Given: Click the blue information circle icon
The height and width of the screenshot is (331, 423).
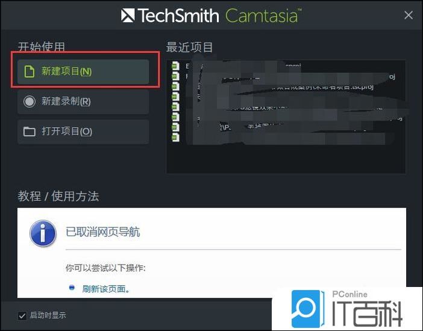Looking at the screenshot, I should click(x=43, y=233).
